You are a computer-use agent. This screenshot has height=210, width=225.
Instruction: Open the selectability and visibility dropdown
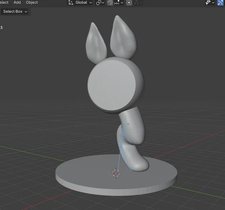pos(210,3)
